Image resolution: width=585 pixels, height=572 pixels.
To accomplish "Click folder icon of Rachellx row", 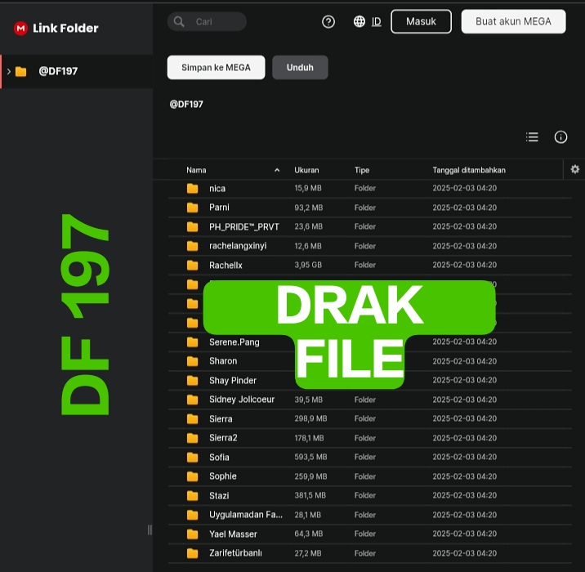I will [x=193, y=265].
